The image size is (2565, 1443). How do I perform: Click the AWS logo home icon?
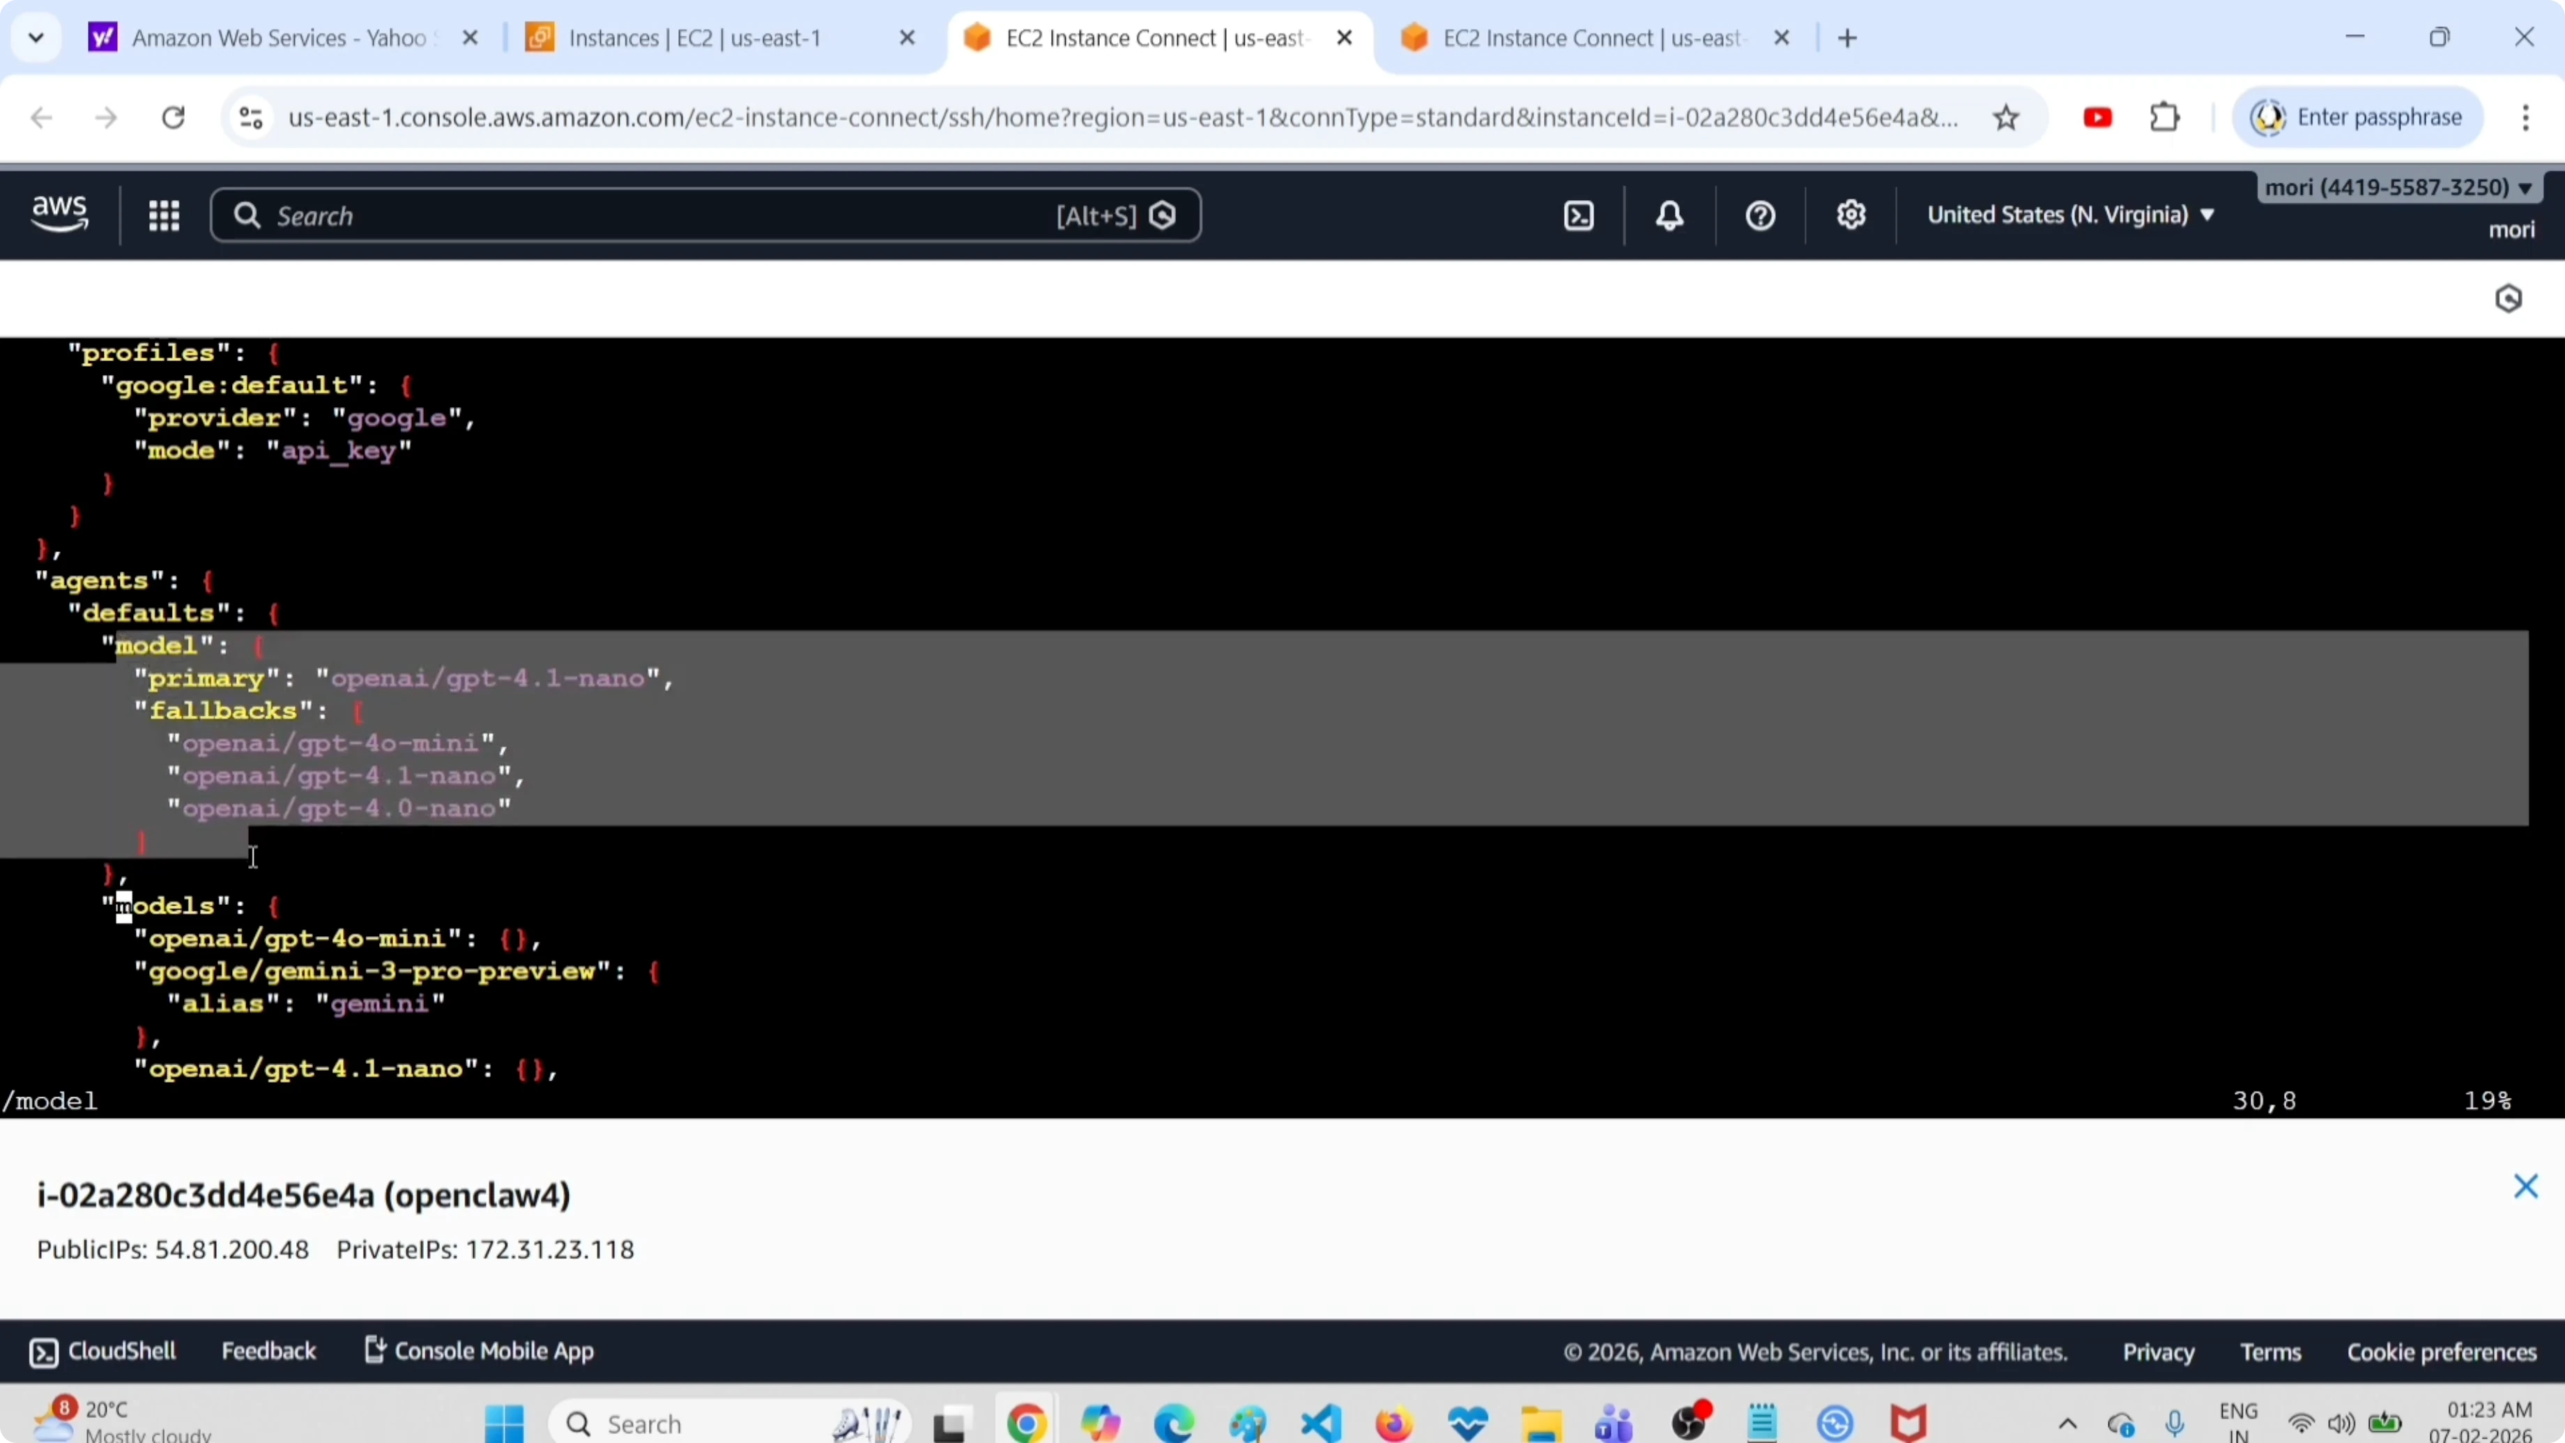point(60,213)
